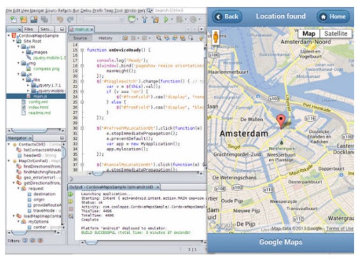Click the browser/device selector monitor icon
This screenshot has height=258, width=358.
pos(132,19)
